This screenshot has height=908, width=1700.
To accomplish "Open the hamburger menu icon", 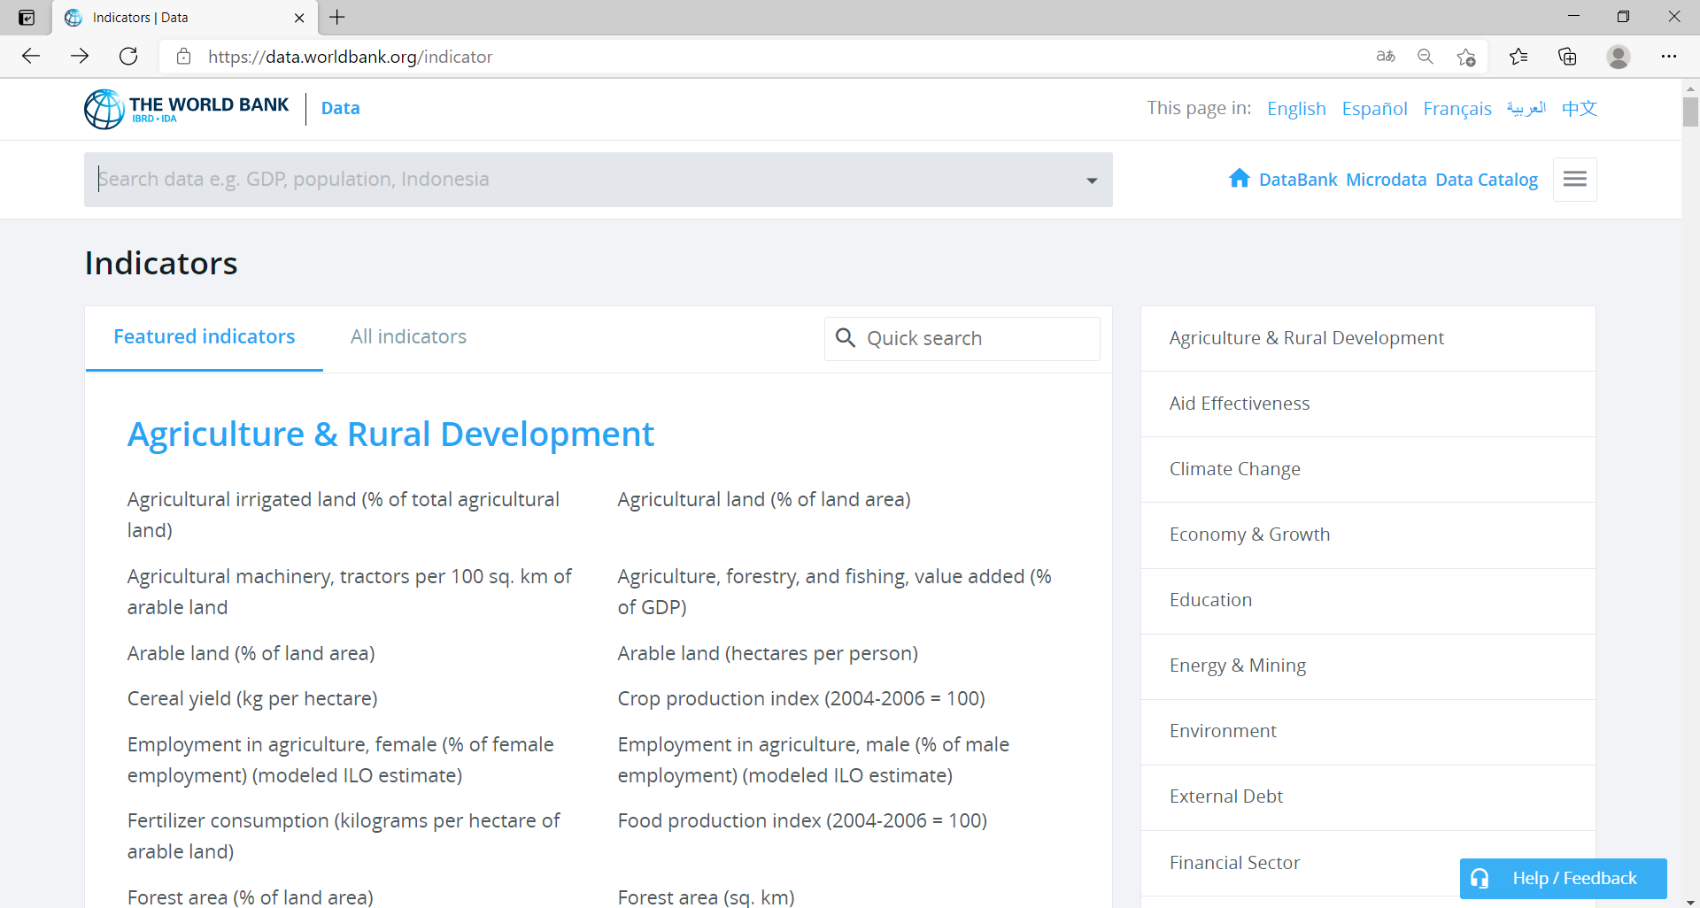I will (1574, 180).
